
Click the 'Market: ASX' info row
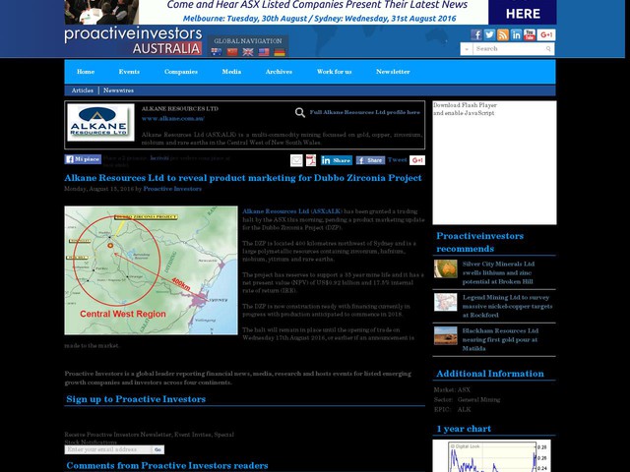[x=452, y=390]
